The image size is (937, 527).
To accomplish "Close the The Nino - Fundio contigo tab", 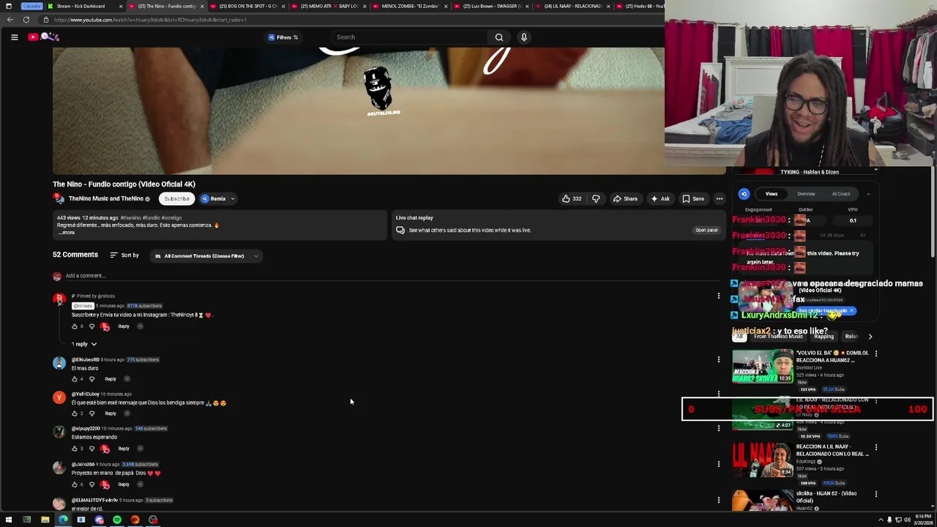I will [x=202, y=6].
